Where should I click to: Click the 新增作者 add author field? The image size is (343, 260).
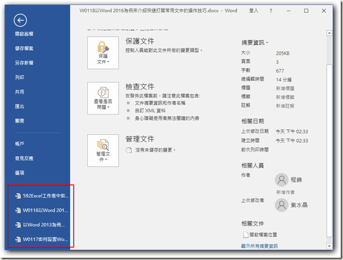[x=285, y=192]
